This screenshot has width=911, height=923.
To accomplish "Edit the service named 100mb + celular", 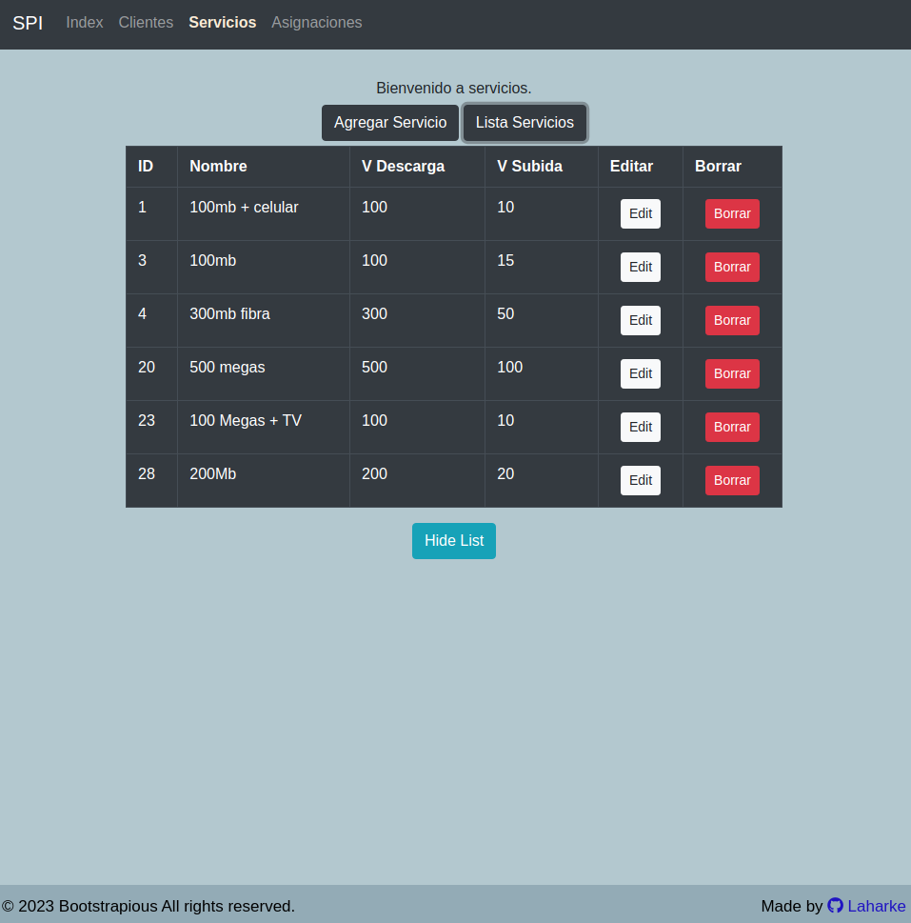I will (640, 213).
